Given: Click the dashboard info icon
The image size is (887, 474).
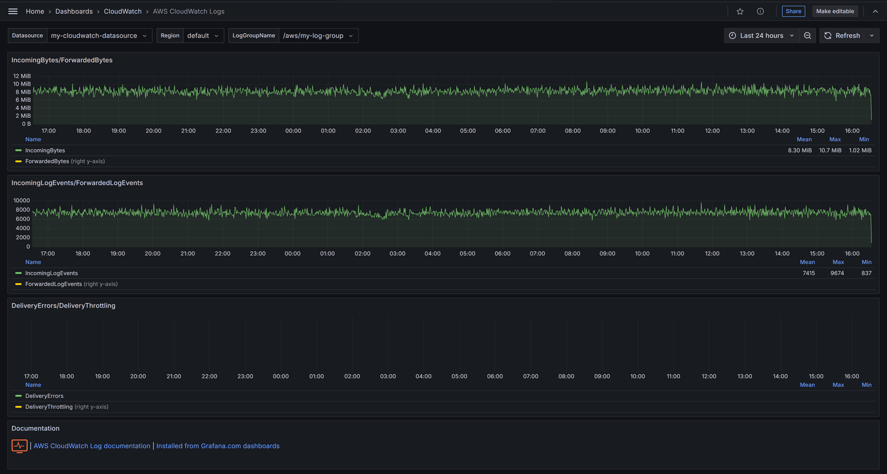Looking at the screenshot, I should [760, 11].
